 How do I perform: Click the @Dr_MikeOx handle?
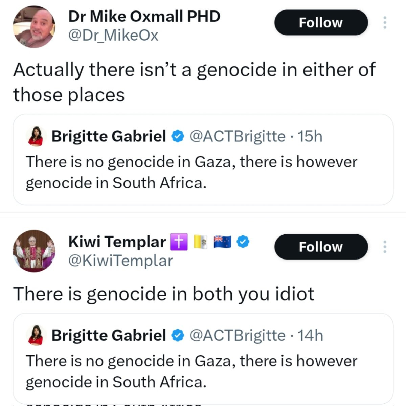[x=113, y=36]
